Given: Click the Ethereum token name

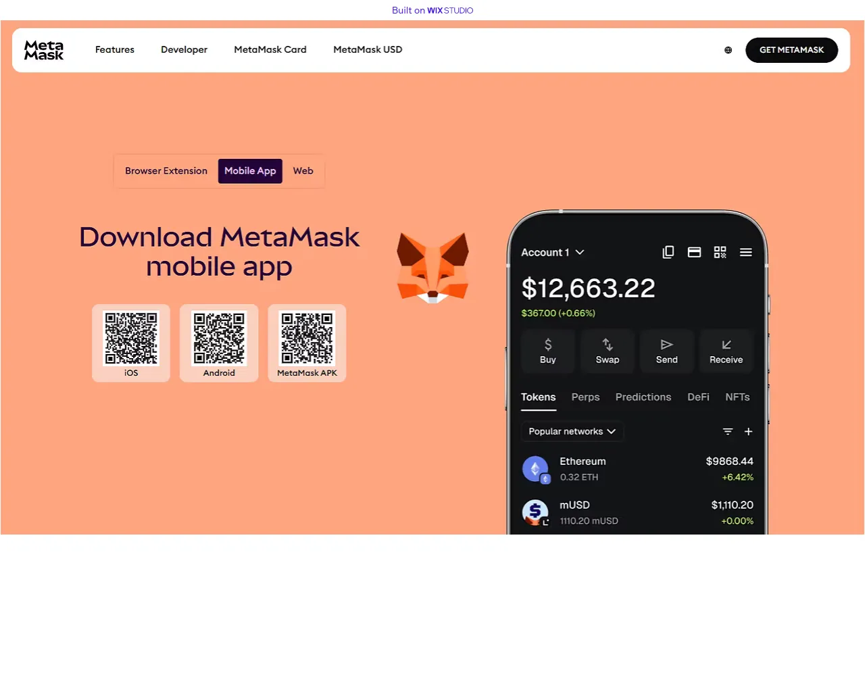Looking at the screenshot, I should coord(583,462).
